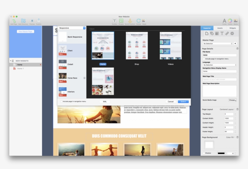Select the Mask tool icon

click(144, 21)
